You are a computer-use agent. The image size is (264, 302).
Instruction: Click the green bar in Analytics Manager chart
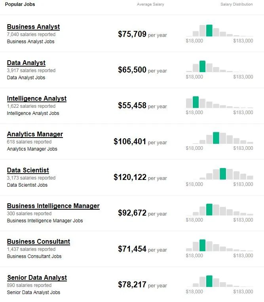click(x=216, y=138)
